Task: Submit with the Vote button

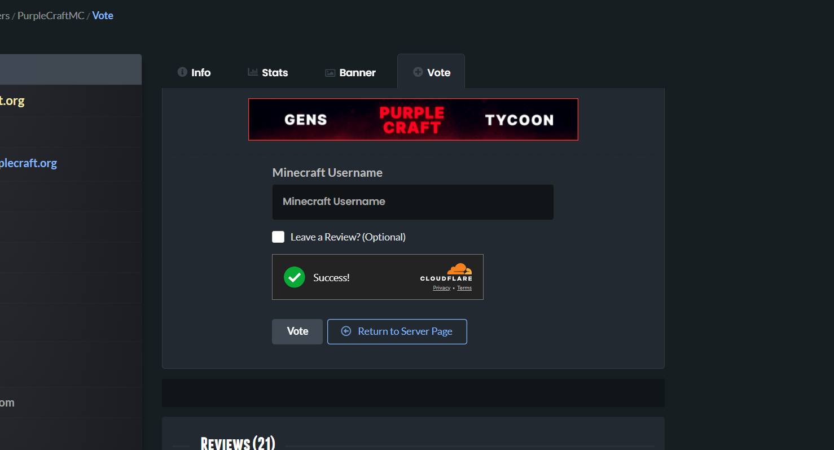Action: click(x=297, y=331)
